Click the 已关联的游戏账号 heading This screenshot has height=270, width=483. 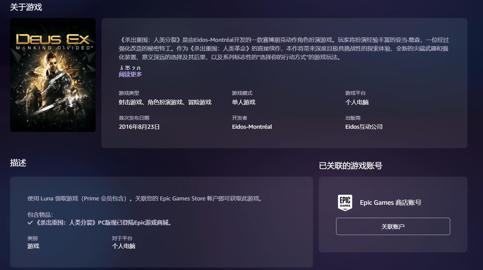pyautogui.click(x=350, y=166)
